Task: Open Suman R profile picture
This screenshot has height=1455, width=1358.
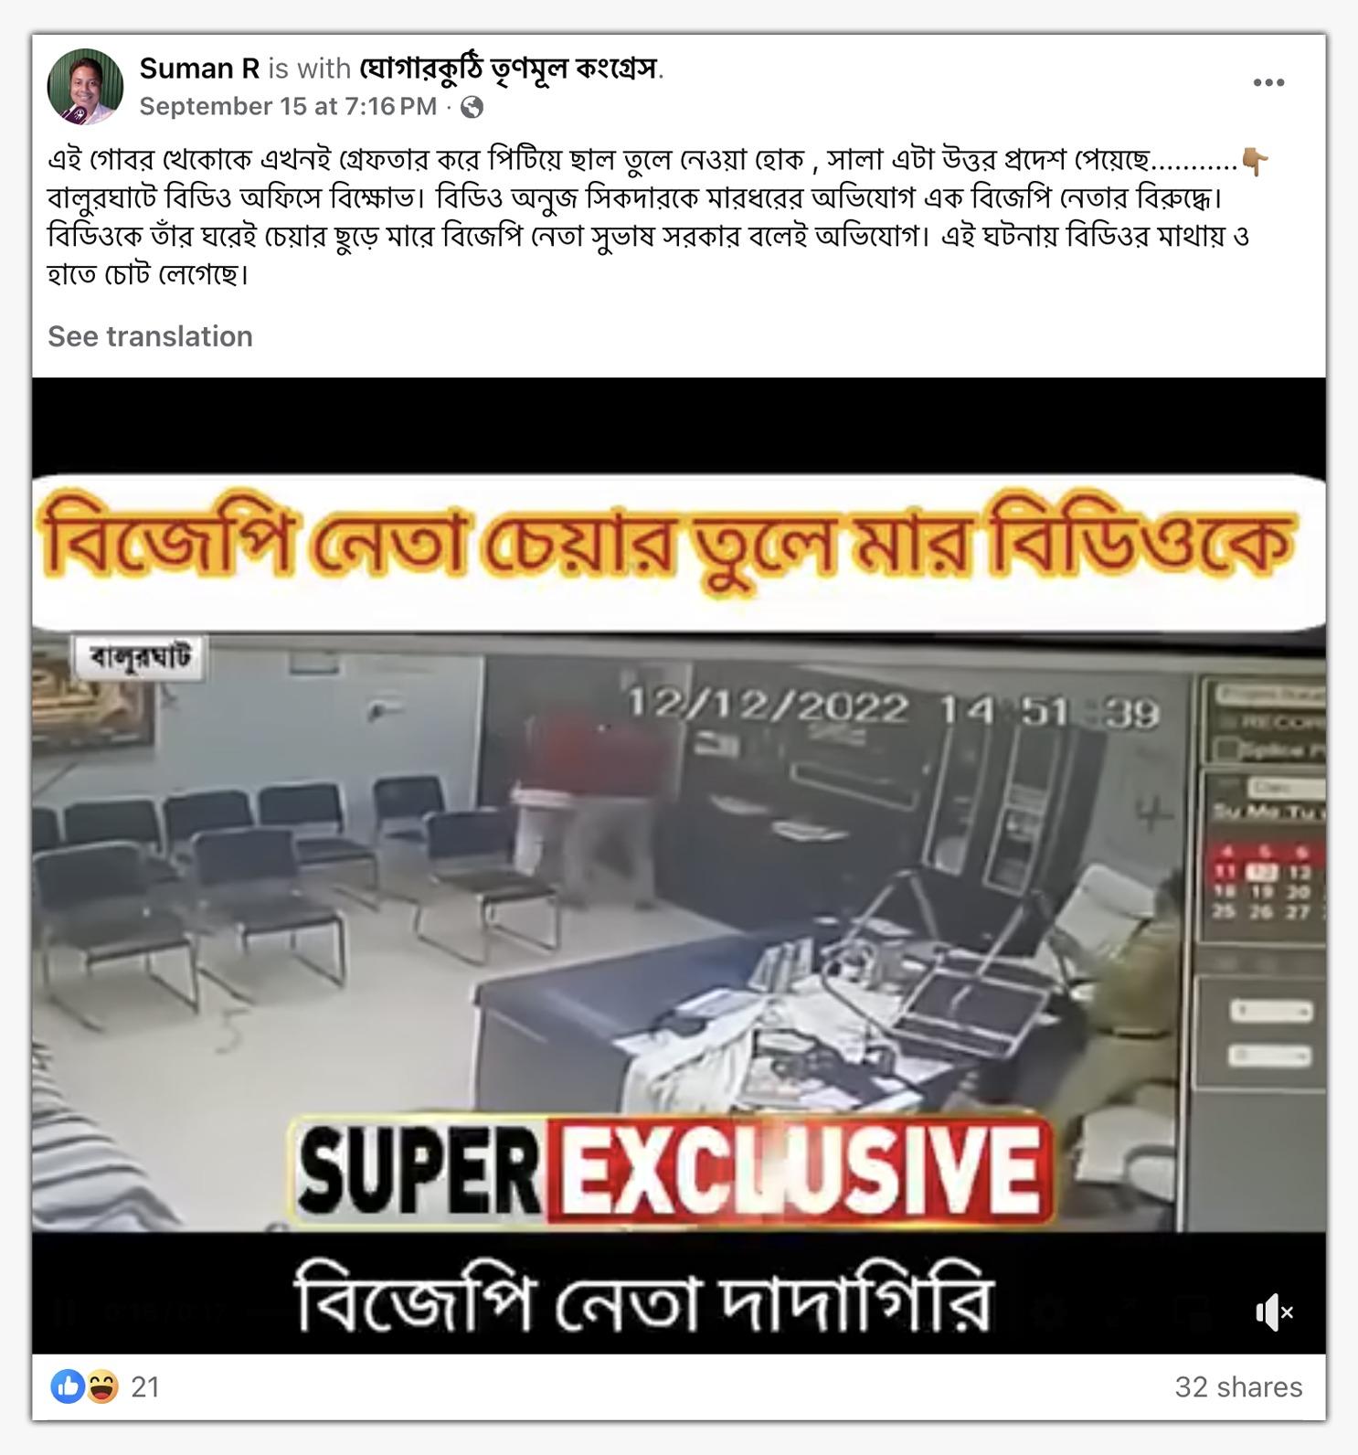Action: 85,87
